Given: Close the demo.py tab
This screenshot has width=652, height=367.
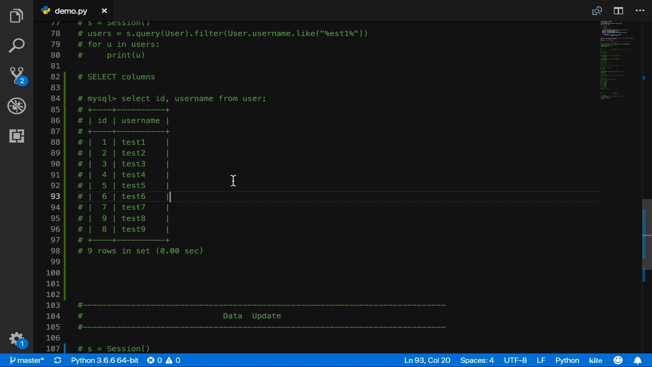Looking at the screenshot, I should point(104,11).
